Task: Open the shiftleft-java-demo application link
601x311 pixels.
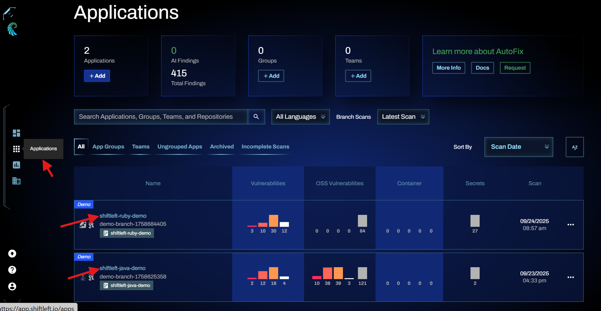Action: pyautogui.click(x=122, y=268)
